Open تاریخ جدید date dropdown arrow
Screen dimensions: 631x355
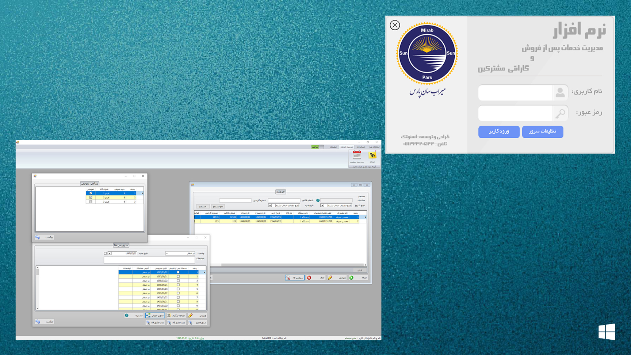pos(110,253)
